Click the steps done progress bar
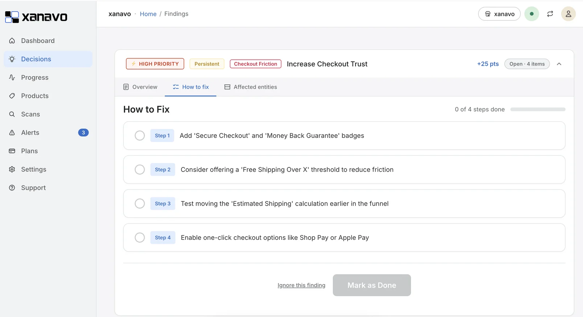Viewport: 583px width, 317px height. [x=538, y=109]
